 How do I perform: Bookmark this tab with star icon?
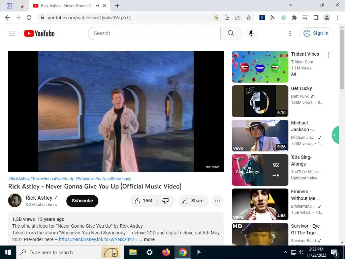(x=248, y=18)
